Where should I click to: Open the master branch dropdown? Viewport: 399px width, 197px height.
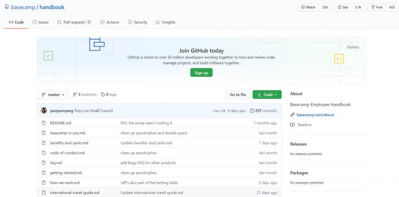tap(53, 95)
